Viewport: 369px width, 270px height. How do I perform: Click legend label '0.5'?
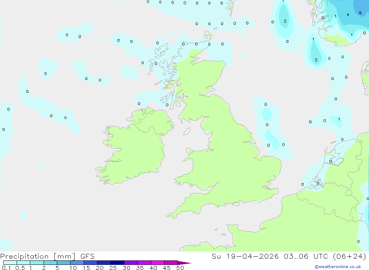(20, 268)
